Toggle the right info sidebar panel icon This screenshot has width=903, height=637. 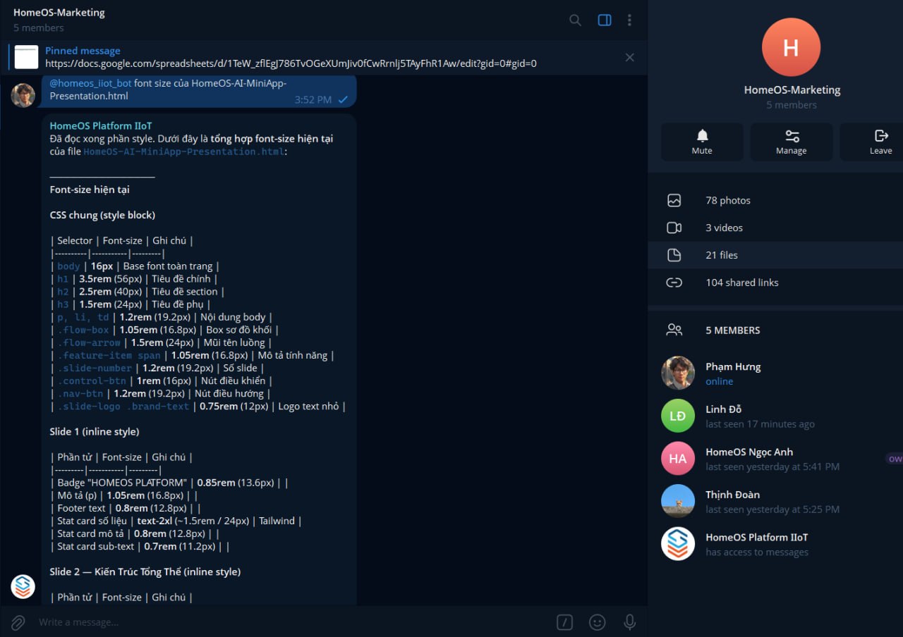click(x=605, y=20)
